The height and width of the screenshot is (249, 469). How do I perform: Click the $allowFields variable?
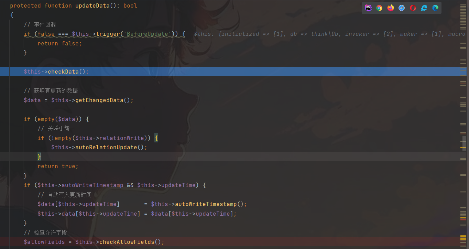44,242
